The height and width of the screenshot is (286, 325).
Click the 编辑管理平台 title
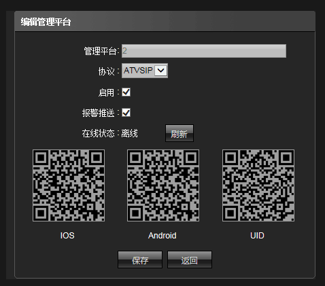click(x=46, y=22)
